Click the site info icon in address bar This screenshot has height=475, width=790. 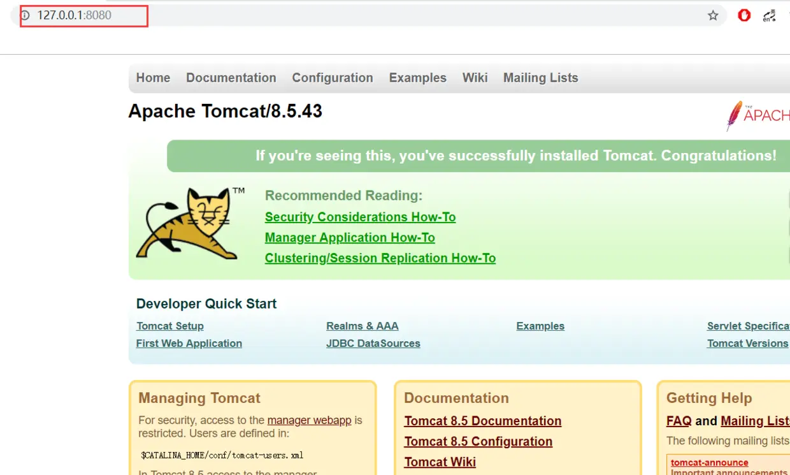(x=25, y=15)
